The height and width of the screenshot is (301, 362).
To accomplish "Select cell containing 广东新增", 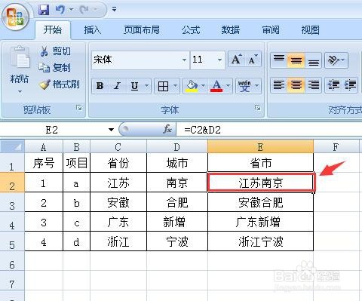I will click(x=261, y=222).
